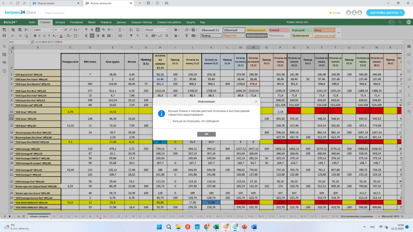Click the fx insert function icon

[x=33, y=42]
